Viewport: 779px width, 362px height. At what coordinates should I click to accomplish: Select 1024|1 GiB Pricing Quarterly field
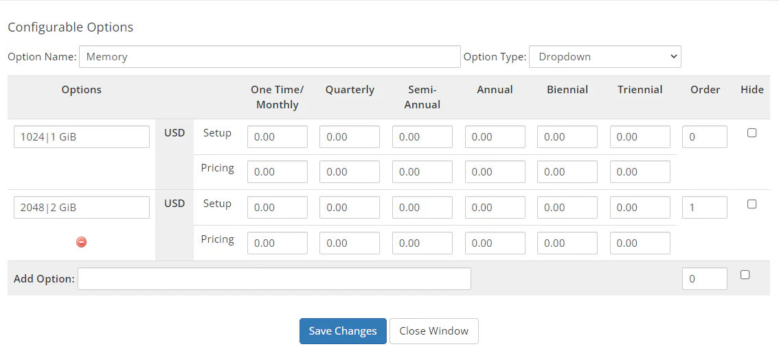(350, 172)
